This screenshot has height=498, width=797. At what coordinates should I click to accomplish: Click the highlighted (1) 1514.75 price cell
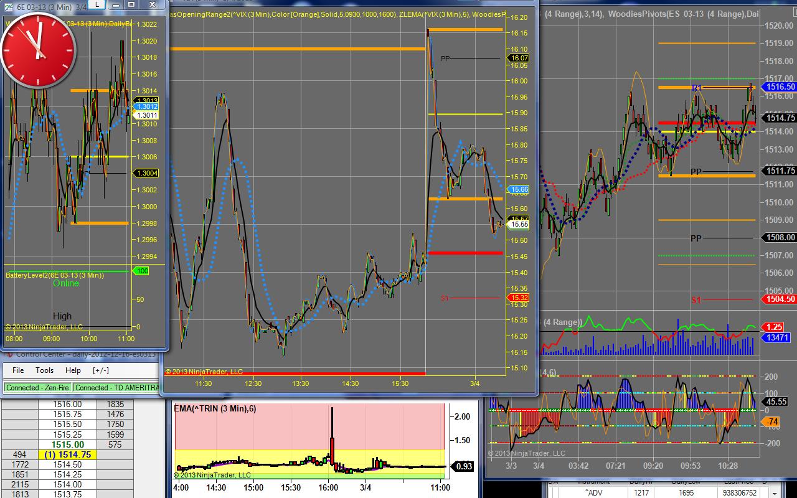tap(68, 454)
